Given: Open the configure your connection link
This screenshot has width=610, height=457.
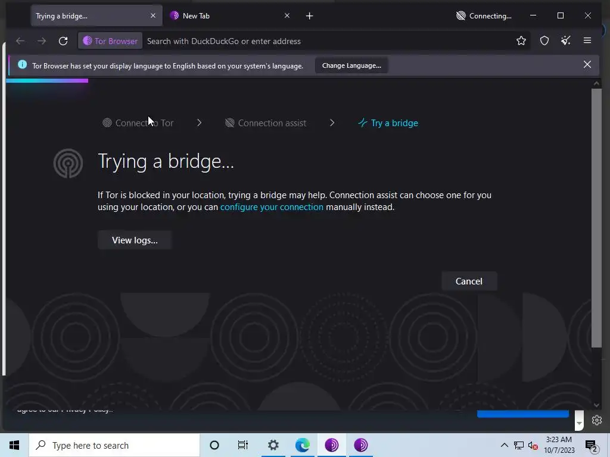Looking at the screenshot, I should tap(272, 207).
